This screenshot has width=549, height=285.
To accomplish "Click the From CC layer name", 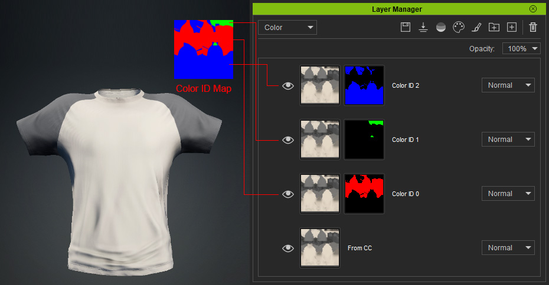I will [x=360, y=248].
